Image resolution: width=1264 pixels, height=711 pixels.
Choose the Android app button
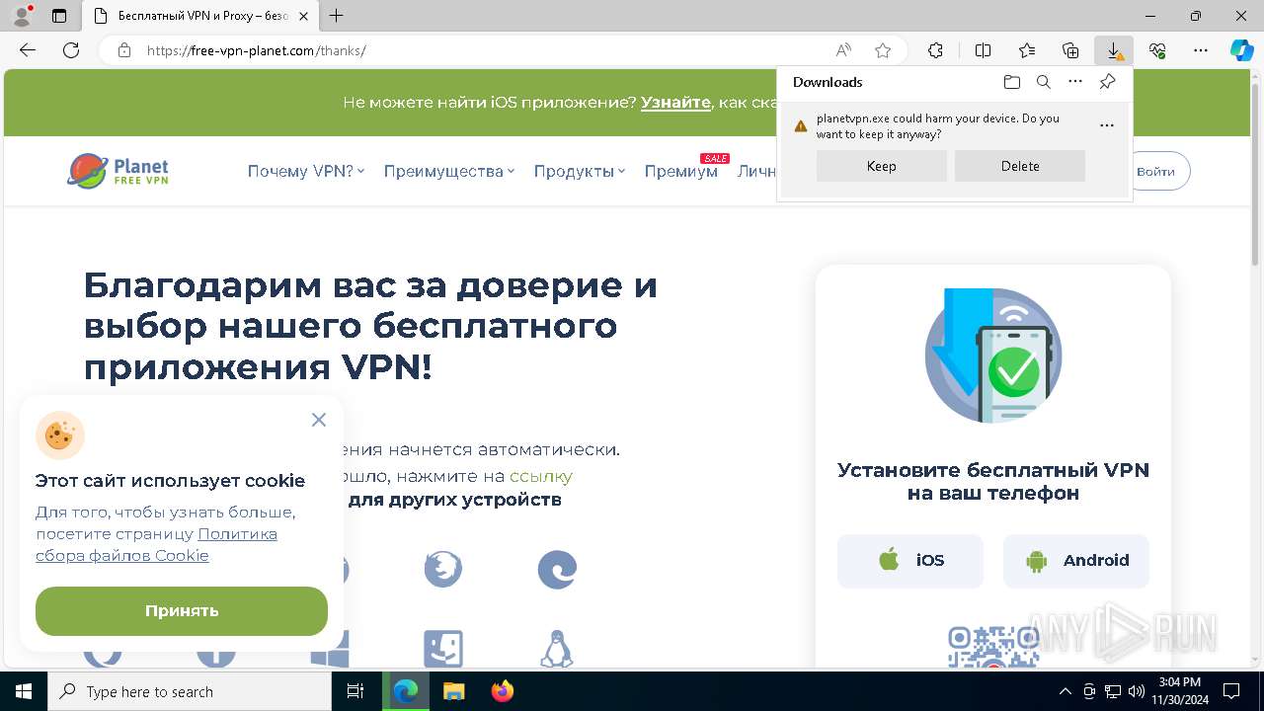click(1076, 561)
